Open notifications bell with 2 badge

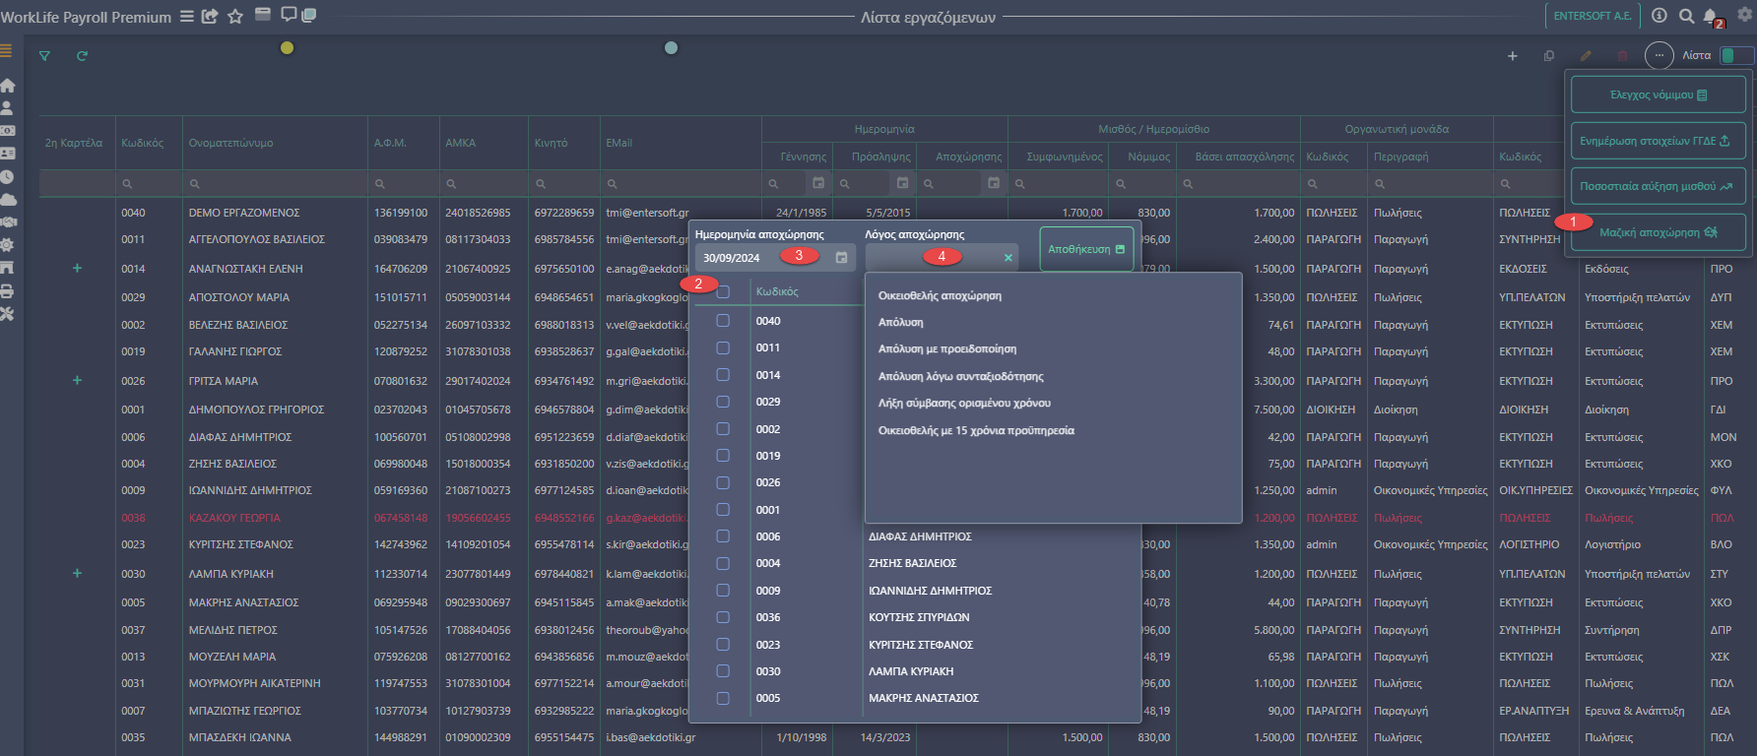click(1712, 17)
